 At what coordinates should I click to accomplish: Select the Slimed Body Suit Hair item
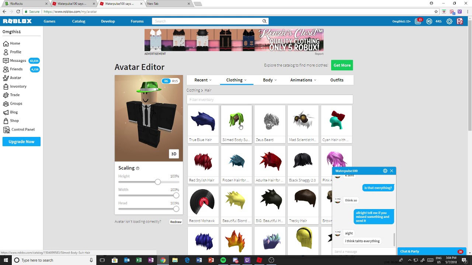(236, 124)
